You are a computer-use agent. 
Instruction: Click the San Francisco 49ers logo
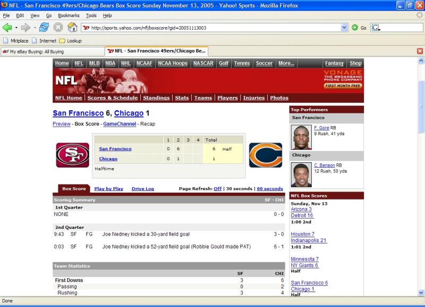pyautogui.click(x=73, y=155)
